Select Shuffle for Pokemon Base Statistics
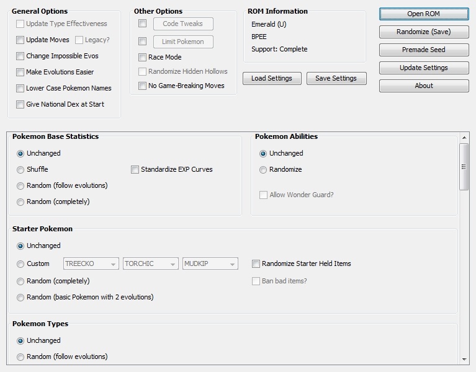This screenshot has width=476, height=372. tap(21, 170)
